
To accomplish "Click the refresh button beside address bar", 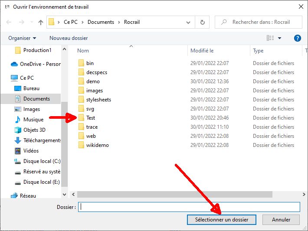I will tap(202, 22).
